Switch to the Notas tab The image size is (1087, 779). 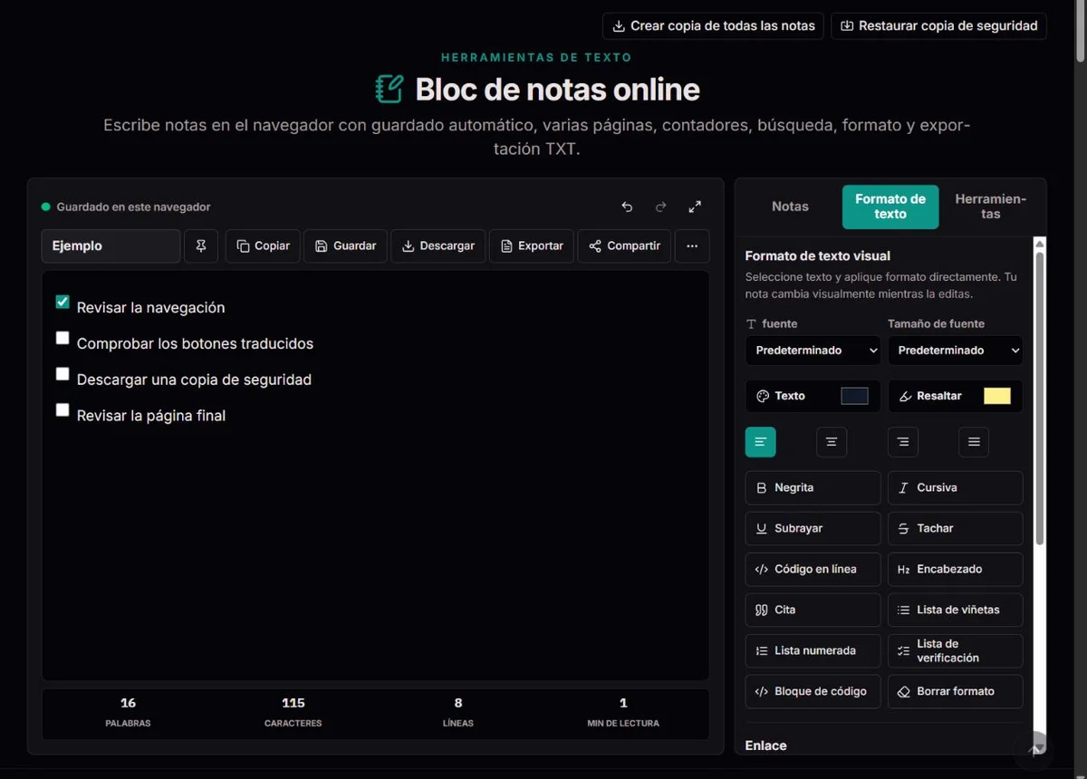point(790,207)
